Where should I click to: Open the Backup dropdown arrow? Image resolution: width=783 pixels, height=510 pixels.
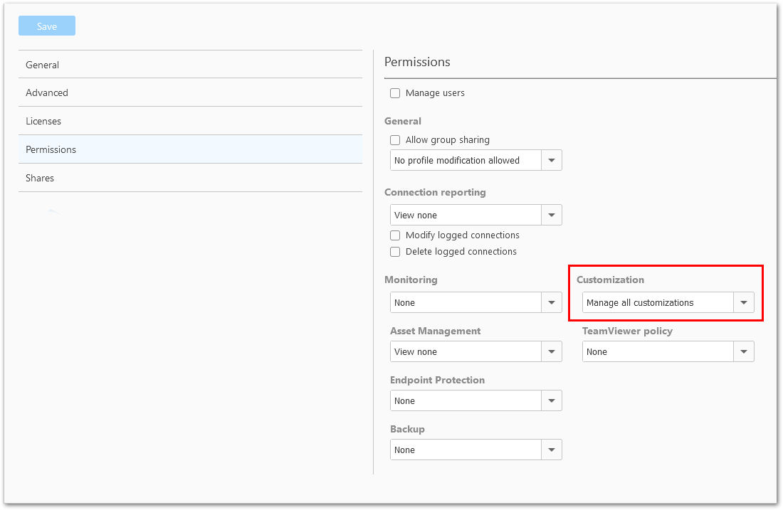coord(552,450)
